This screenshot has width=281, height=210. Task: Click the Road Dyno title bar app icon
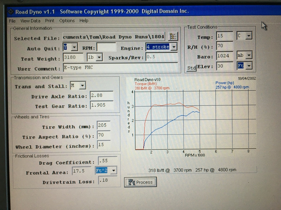11,12
